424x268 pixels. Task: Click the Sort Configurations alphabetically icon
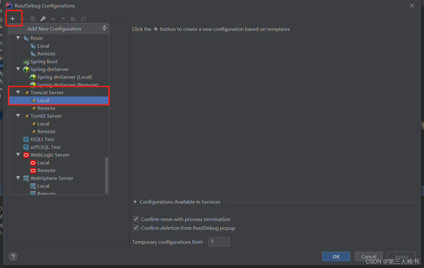click(83, 19)
